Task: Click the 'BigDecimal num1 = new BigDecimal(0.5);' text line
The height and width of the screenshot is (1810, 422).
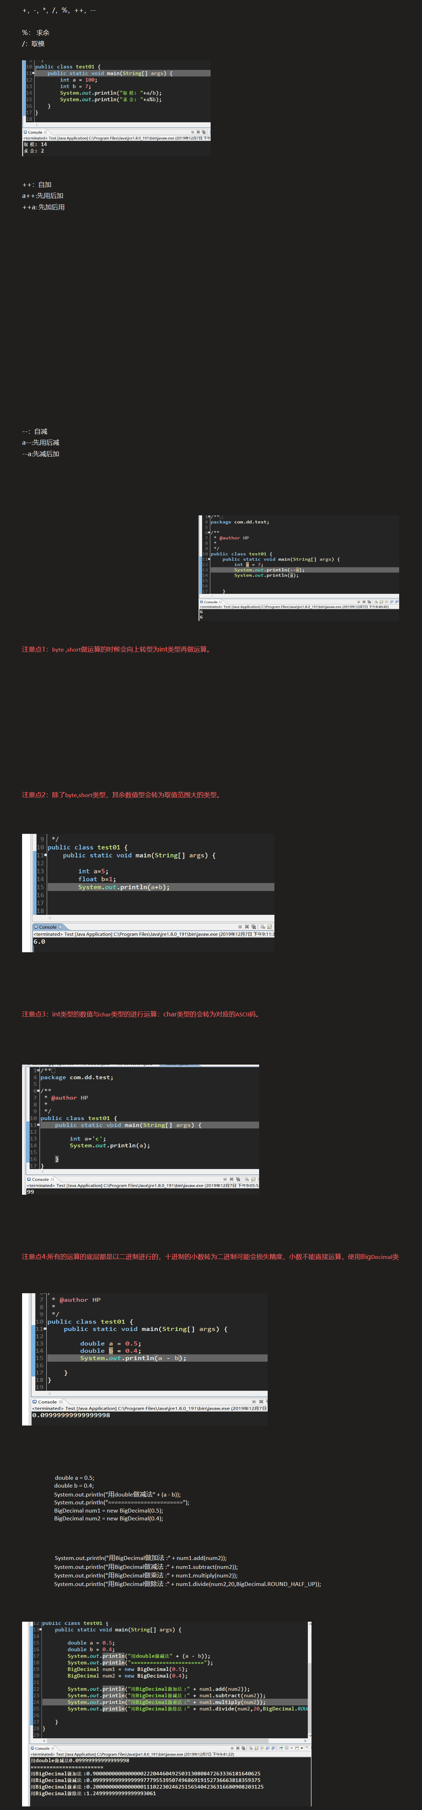Action: [109, 1510]
